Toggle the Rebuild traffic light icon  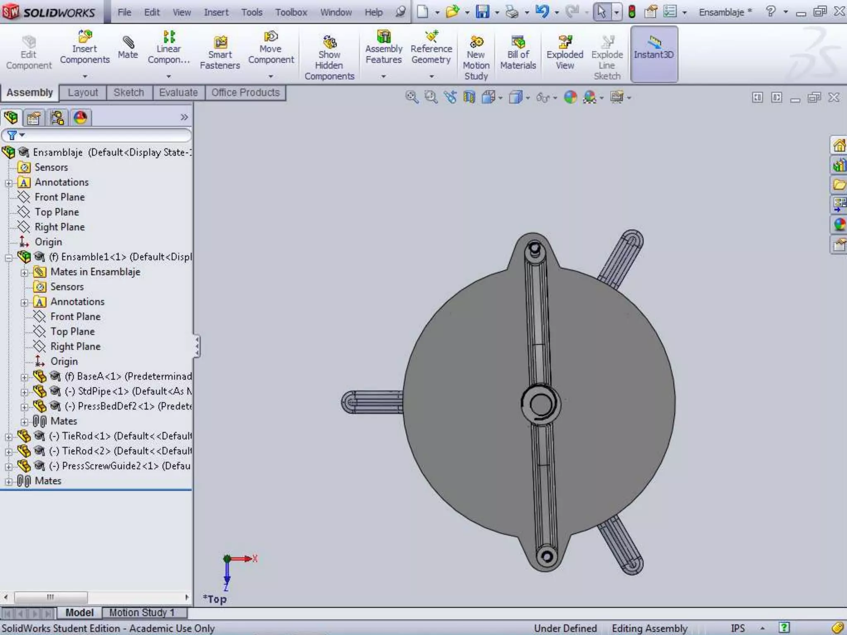click(x=632, y=12)
